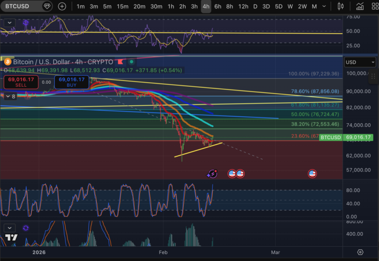Open the candlestick chart type selector
The height and width of the screenshot is (261, 379).
pyautogui.click(x=341, y=6)
